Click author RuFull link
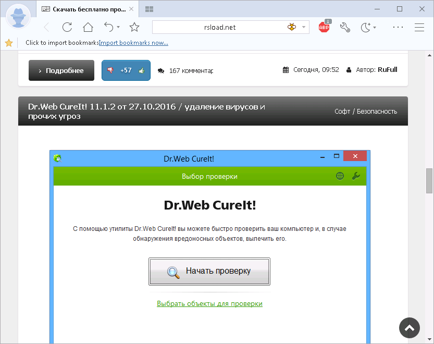The image size is (434, 344). 387,69
